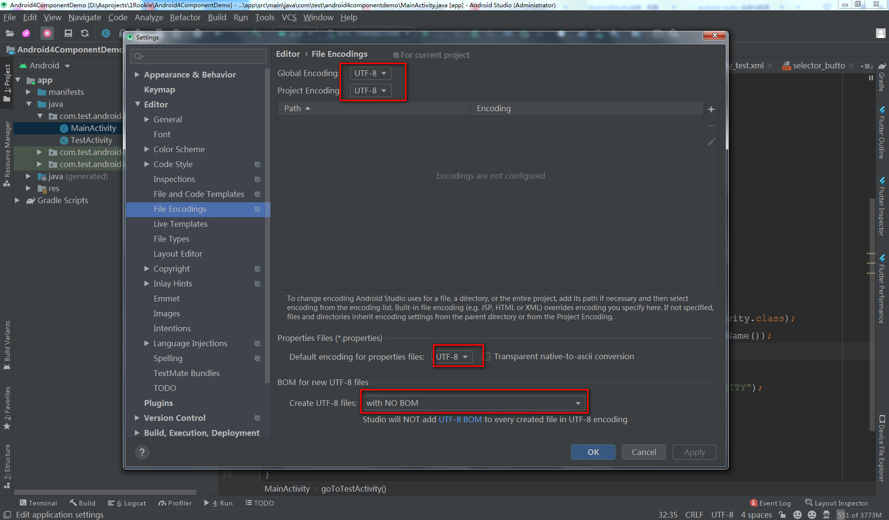Open the Navigate menu
The width and height of the screenshot is (889, 520).
point(85,17)
